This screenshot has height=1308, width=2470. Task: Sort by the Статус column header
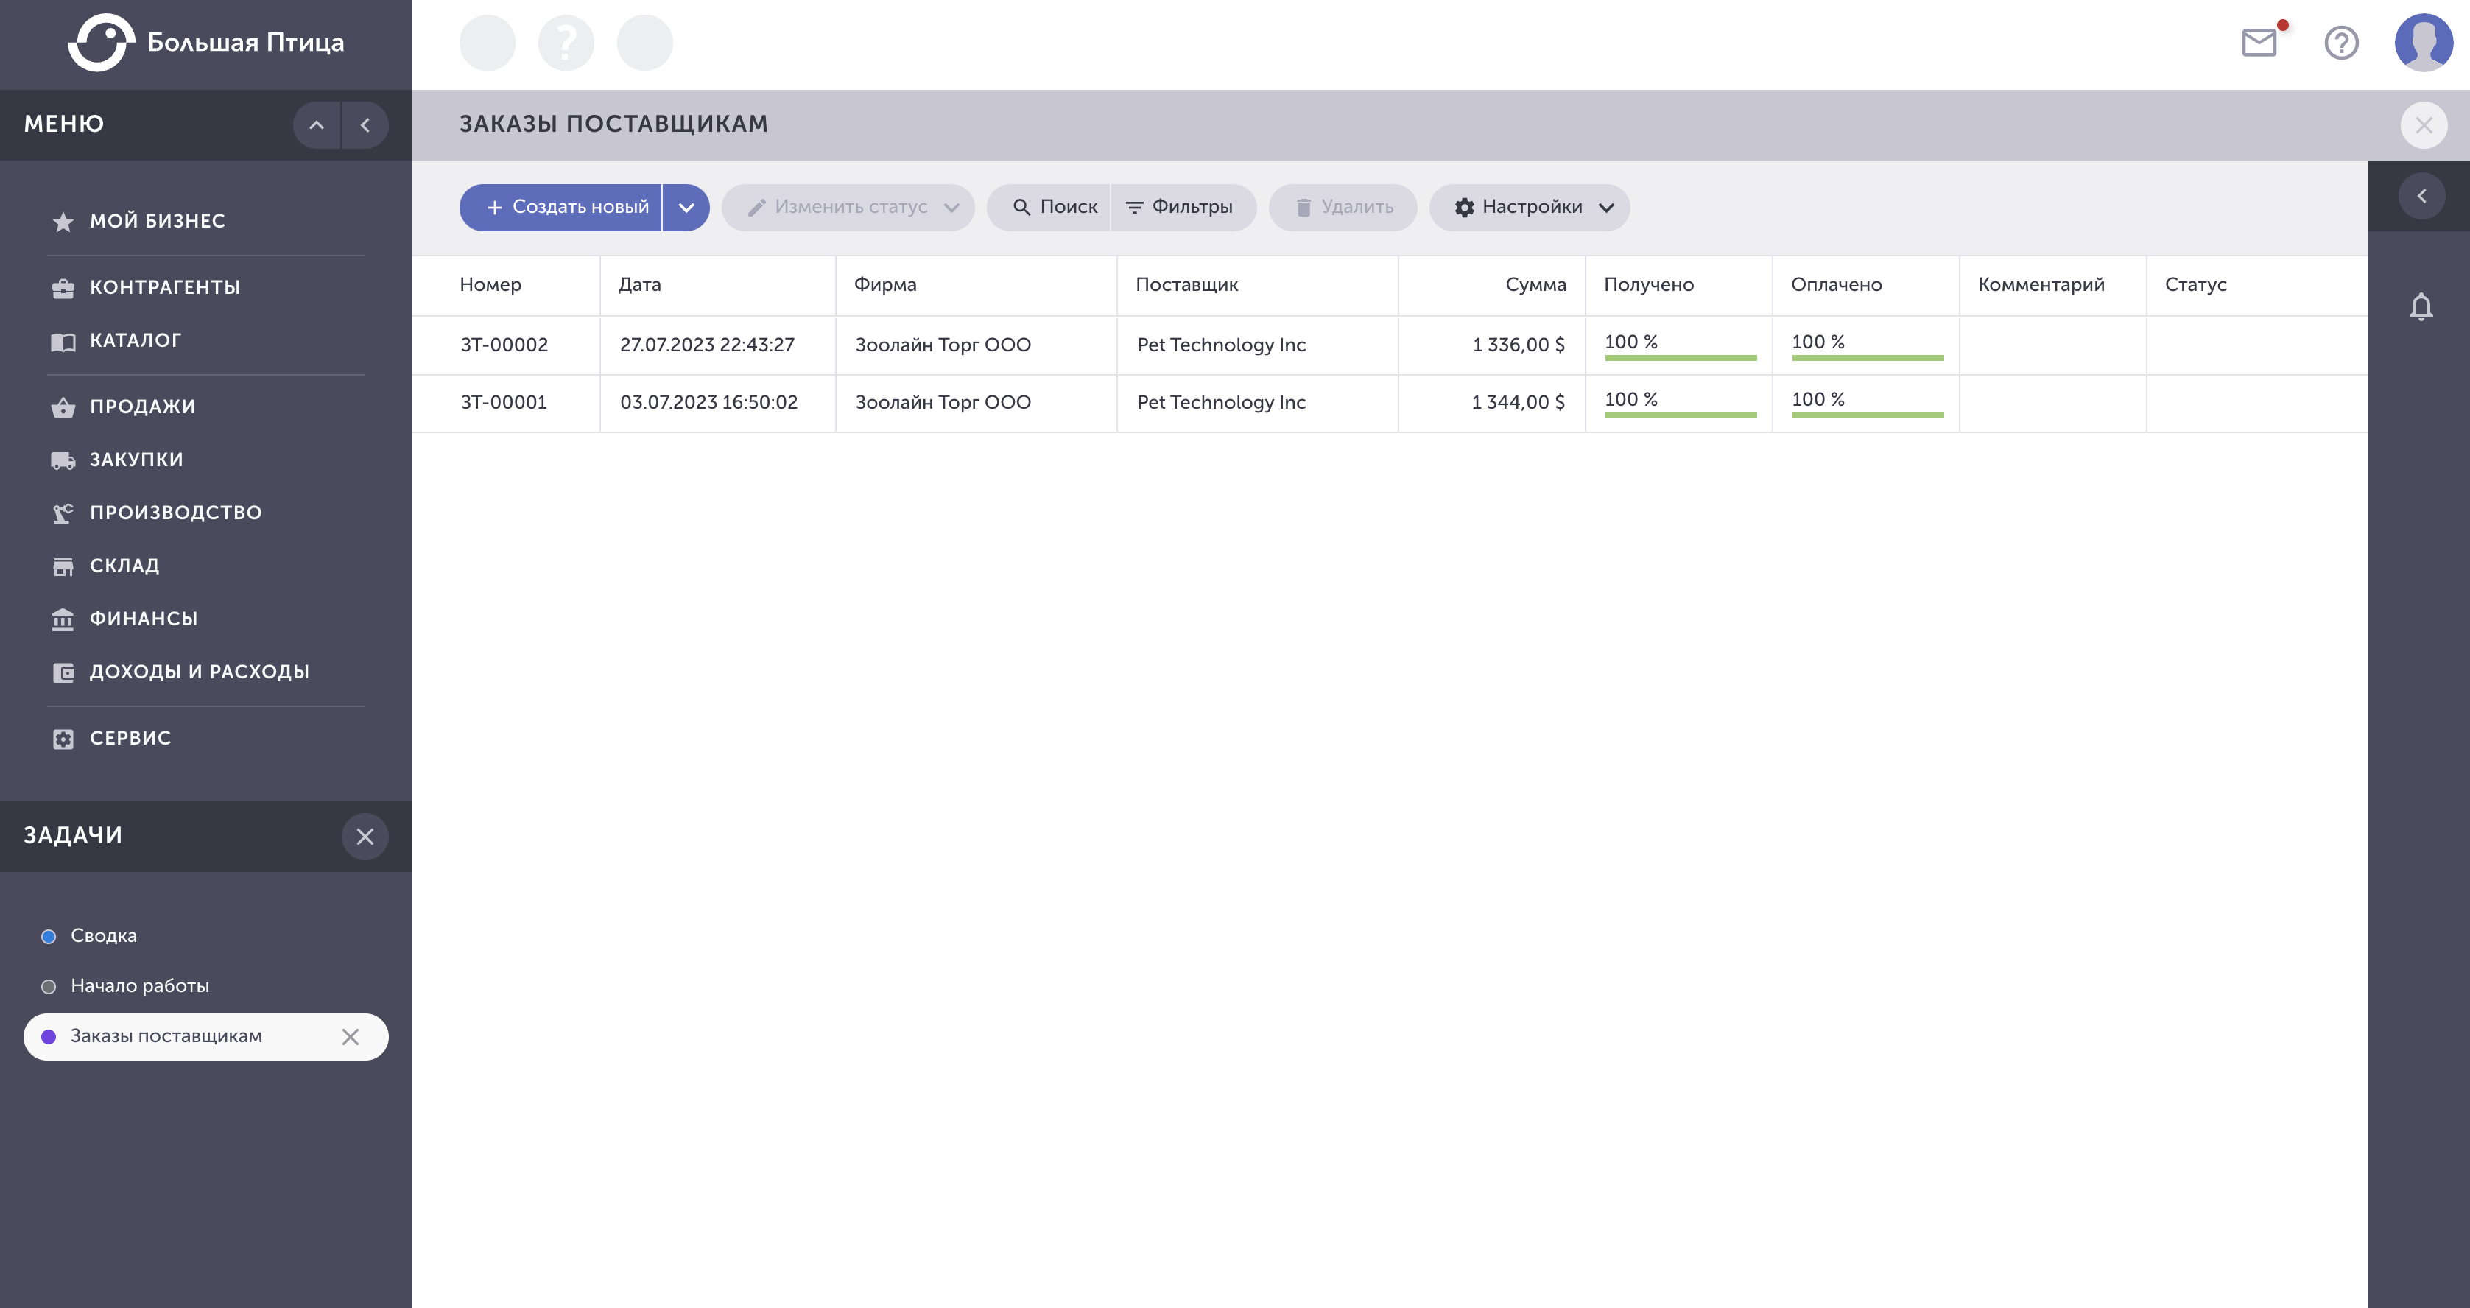pos(2196,285)
